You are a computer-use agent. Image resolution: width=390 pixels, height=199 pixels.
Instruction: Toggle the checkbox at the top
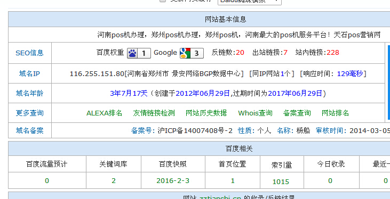163,1
